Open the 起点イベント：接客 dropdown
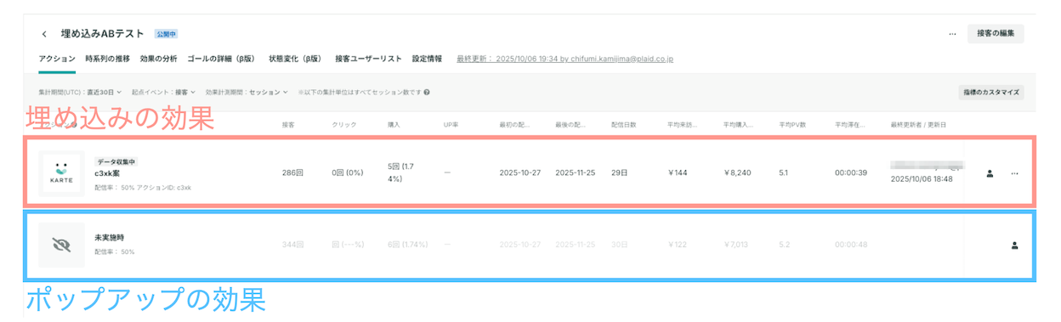1061x322 pixels. click(164, 92)
